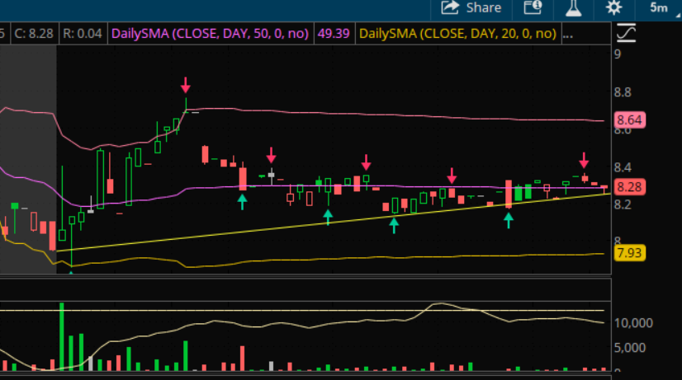The height and width of the screenshot is (380, 682).
Task: Click the C: 8.28 close value
Action: 34,34
